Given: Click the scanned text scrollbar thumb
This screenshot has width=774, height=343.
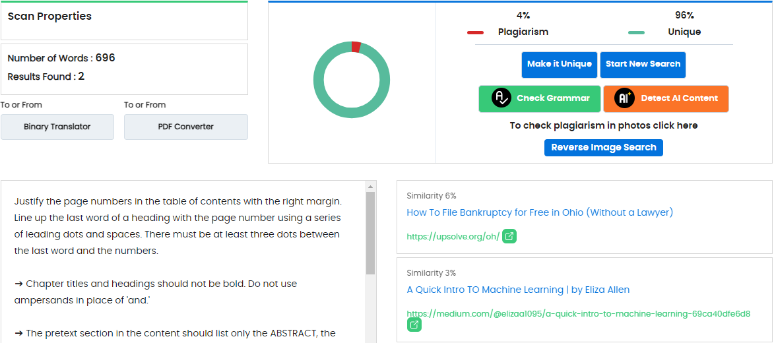Looking at the screenshot, I should (x=370, y=233).
